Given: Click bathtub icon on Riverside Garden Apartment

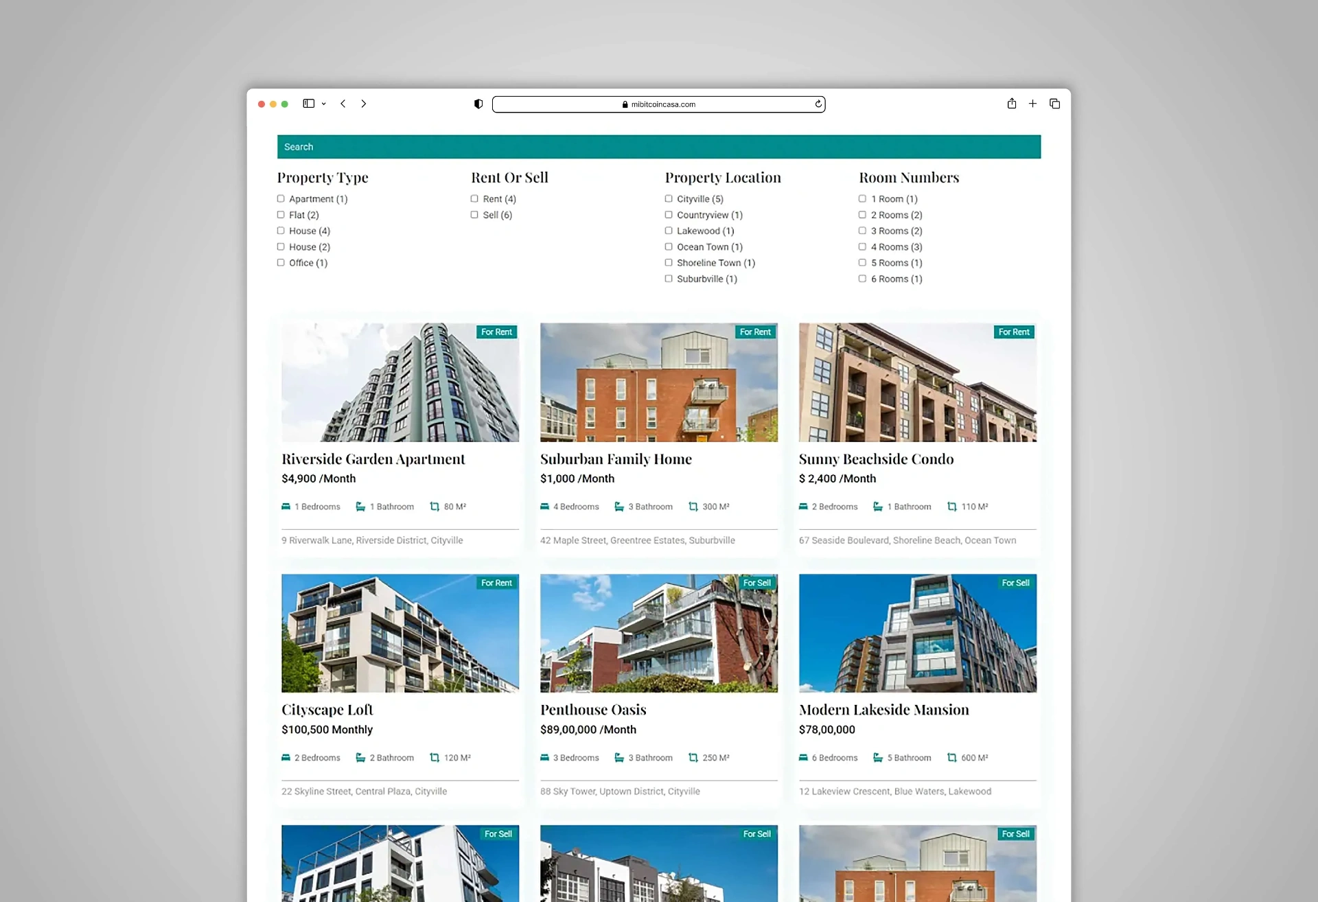Looking at the screenshot, I should [360, 507].
